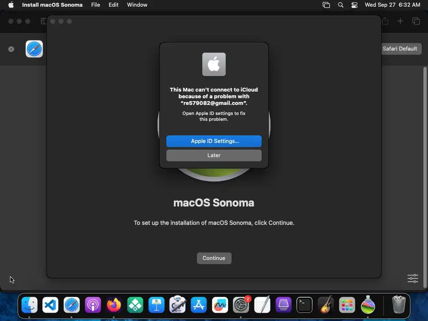The image size is (428, 321).
Task: Click the Apple logo in the iCloud dialog
Action: pos(214,64)
